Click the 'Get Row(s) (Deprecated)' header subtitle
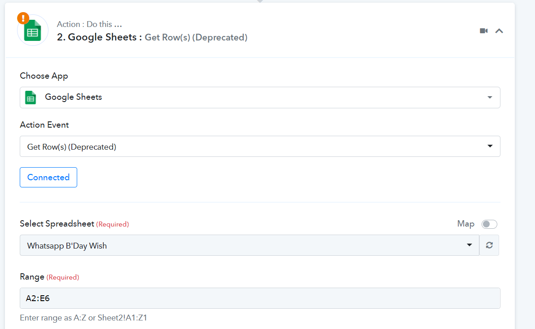The height and width of the screenshot is (329, 535). point(196,37)
